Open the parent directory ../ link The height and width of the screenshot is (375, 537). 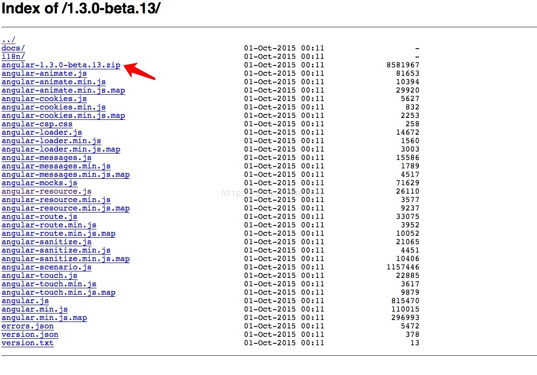click(x=8, y=40)
